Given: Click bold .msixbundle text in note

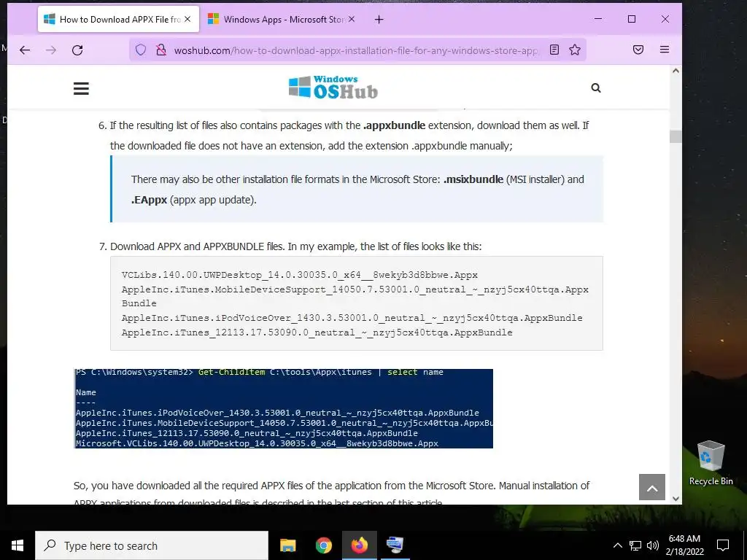Looking at the screenshot, I should pyautogui.click(x=473, y=179).
